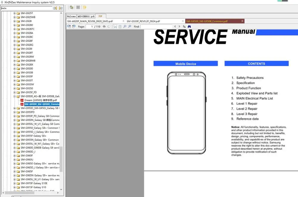Click tree scrollbar down arrow

coord(61,189)
